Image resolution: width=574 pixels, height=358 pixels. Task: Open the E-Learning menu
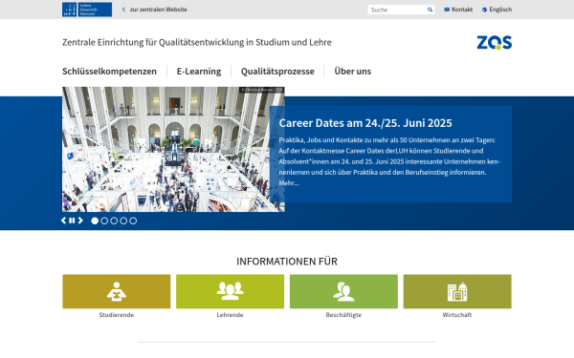pos(199,72)
